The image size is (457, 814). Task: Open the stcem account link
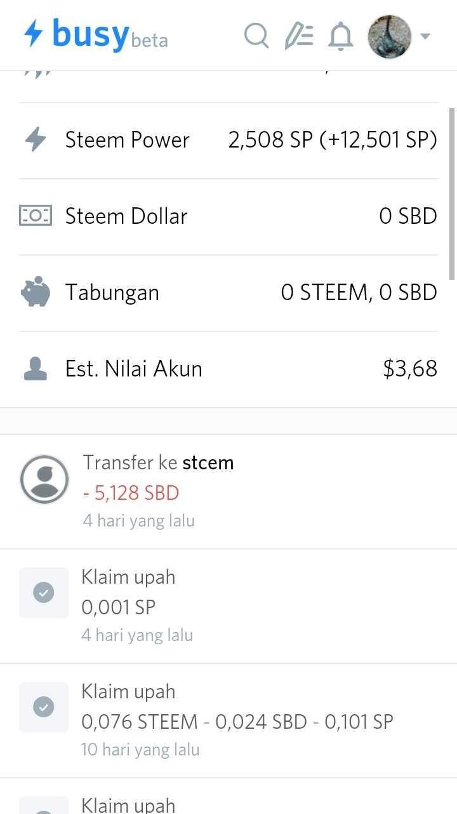point(208,462)
